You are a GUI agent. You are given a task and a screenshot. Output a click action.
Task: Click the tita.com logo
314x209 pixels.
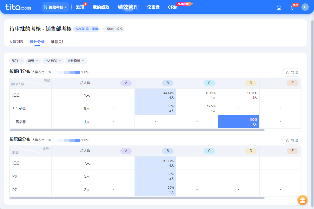[x=18, y=7]
